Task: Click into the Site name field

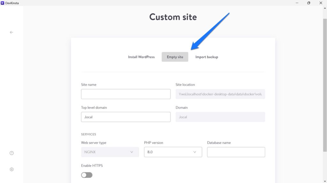Action: (x=126, y=94)
